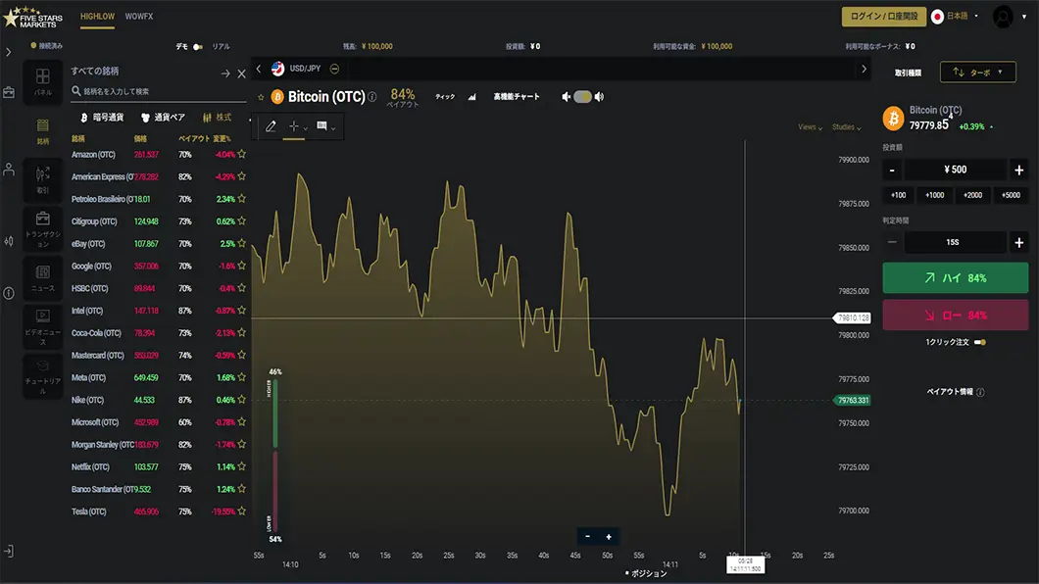This screenshot has height=584, width=1039.
Task: Select the pencil drawing tool
Action: pyautogui.click(x=271, y=125)
